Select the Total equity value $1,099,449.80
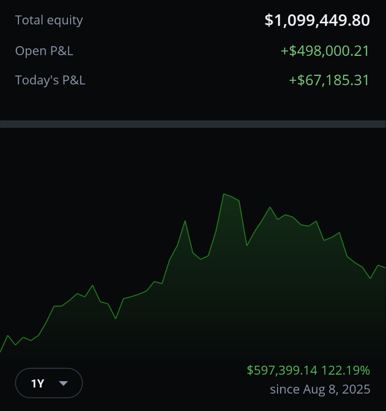Screen dimensions: 386x411 click(317, 20)
